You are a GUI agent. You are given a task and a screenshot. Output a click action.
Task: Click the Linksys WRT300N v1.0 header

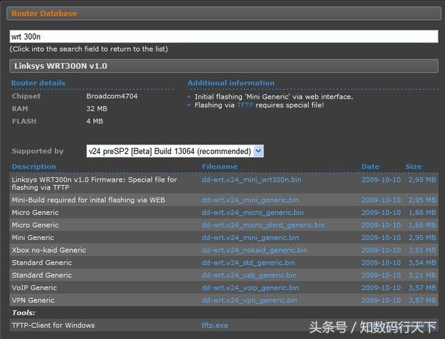(x=60, y=66)
